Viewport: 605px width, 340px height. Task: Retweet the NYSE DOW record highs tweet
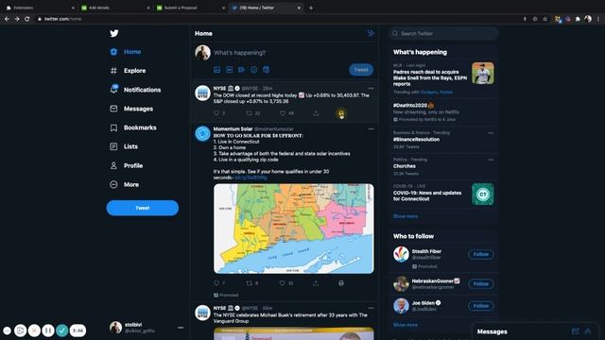click(250, 113)
